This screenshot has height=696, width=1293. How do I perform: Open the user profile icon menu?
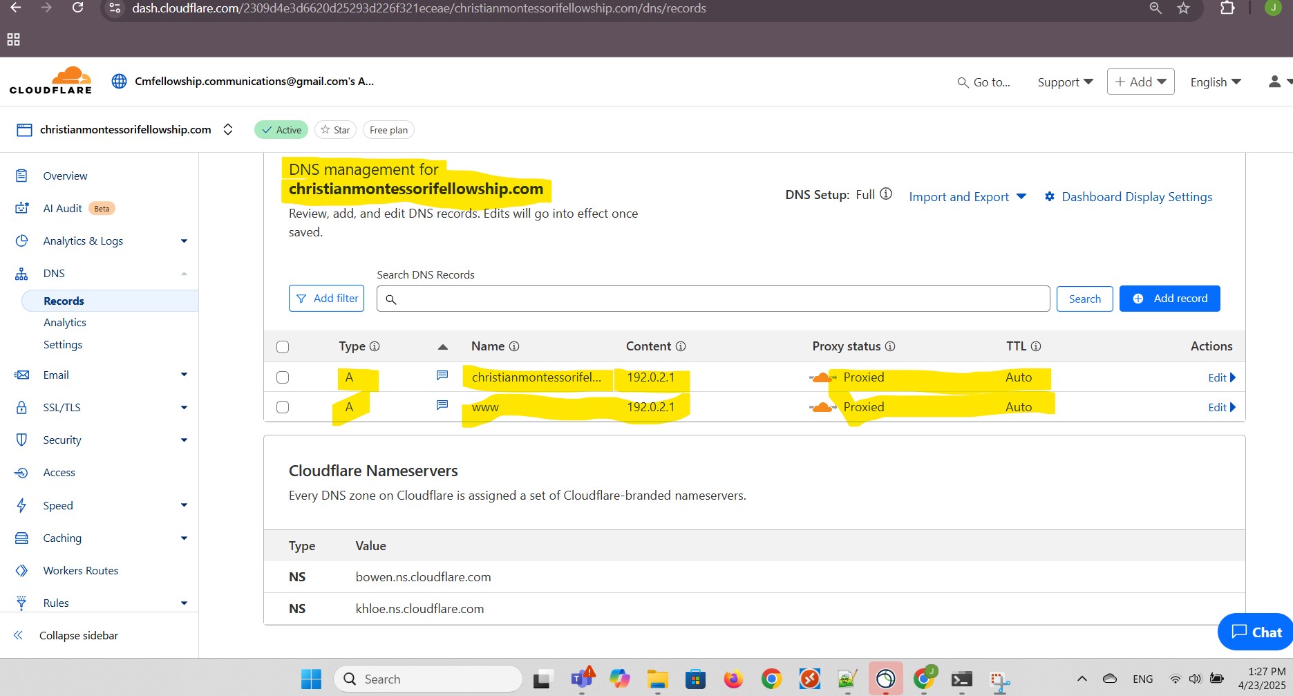1279,82
